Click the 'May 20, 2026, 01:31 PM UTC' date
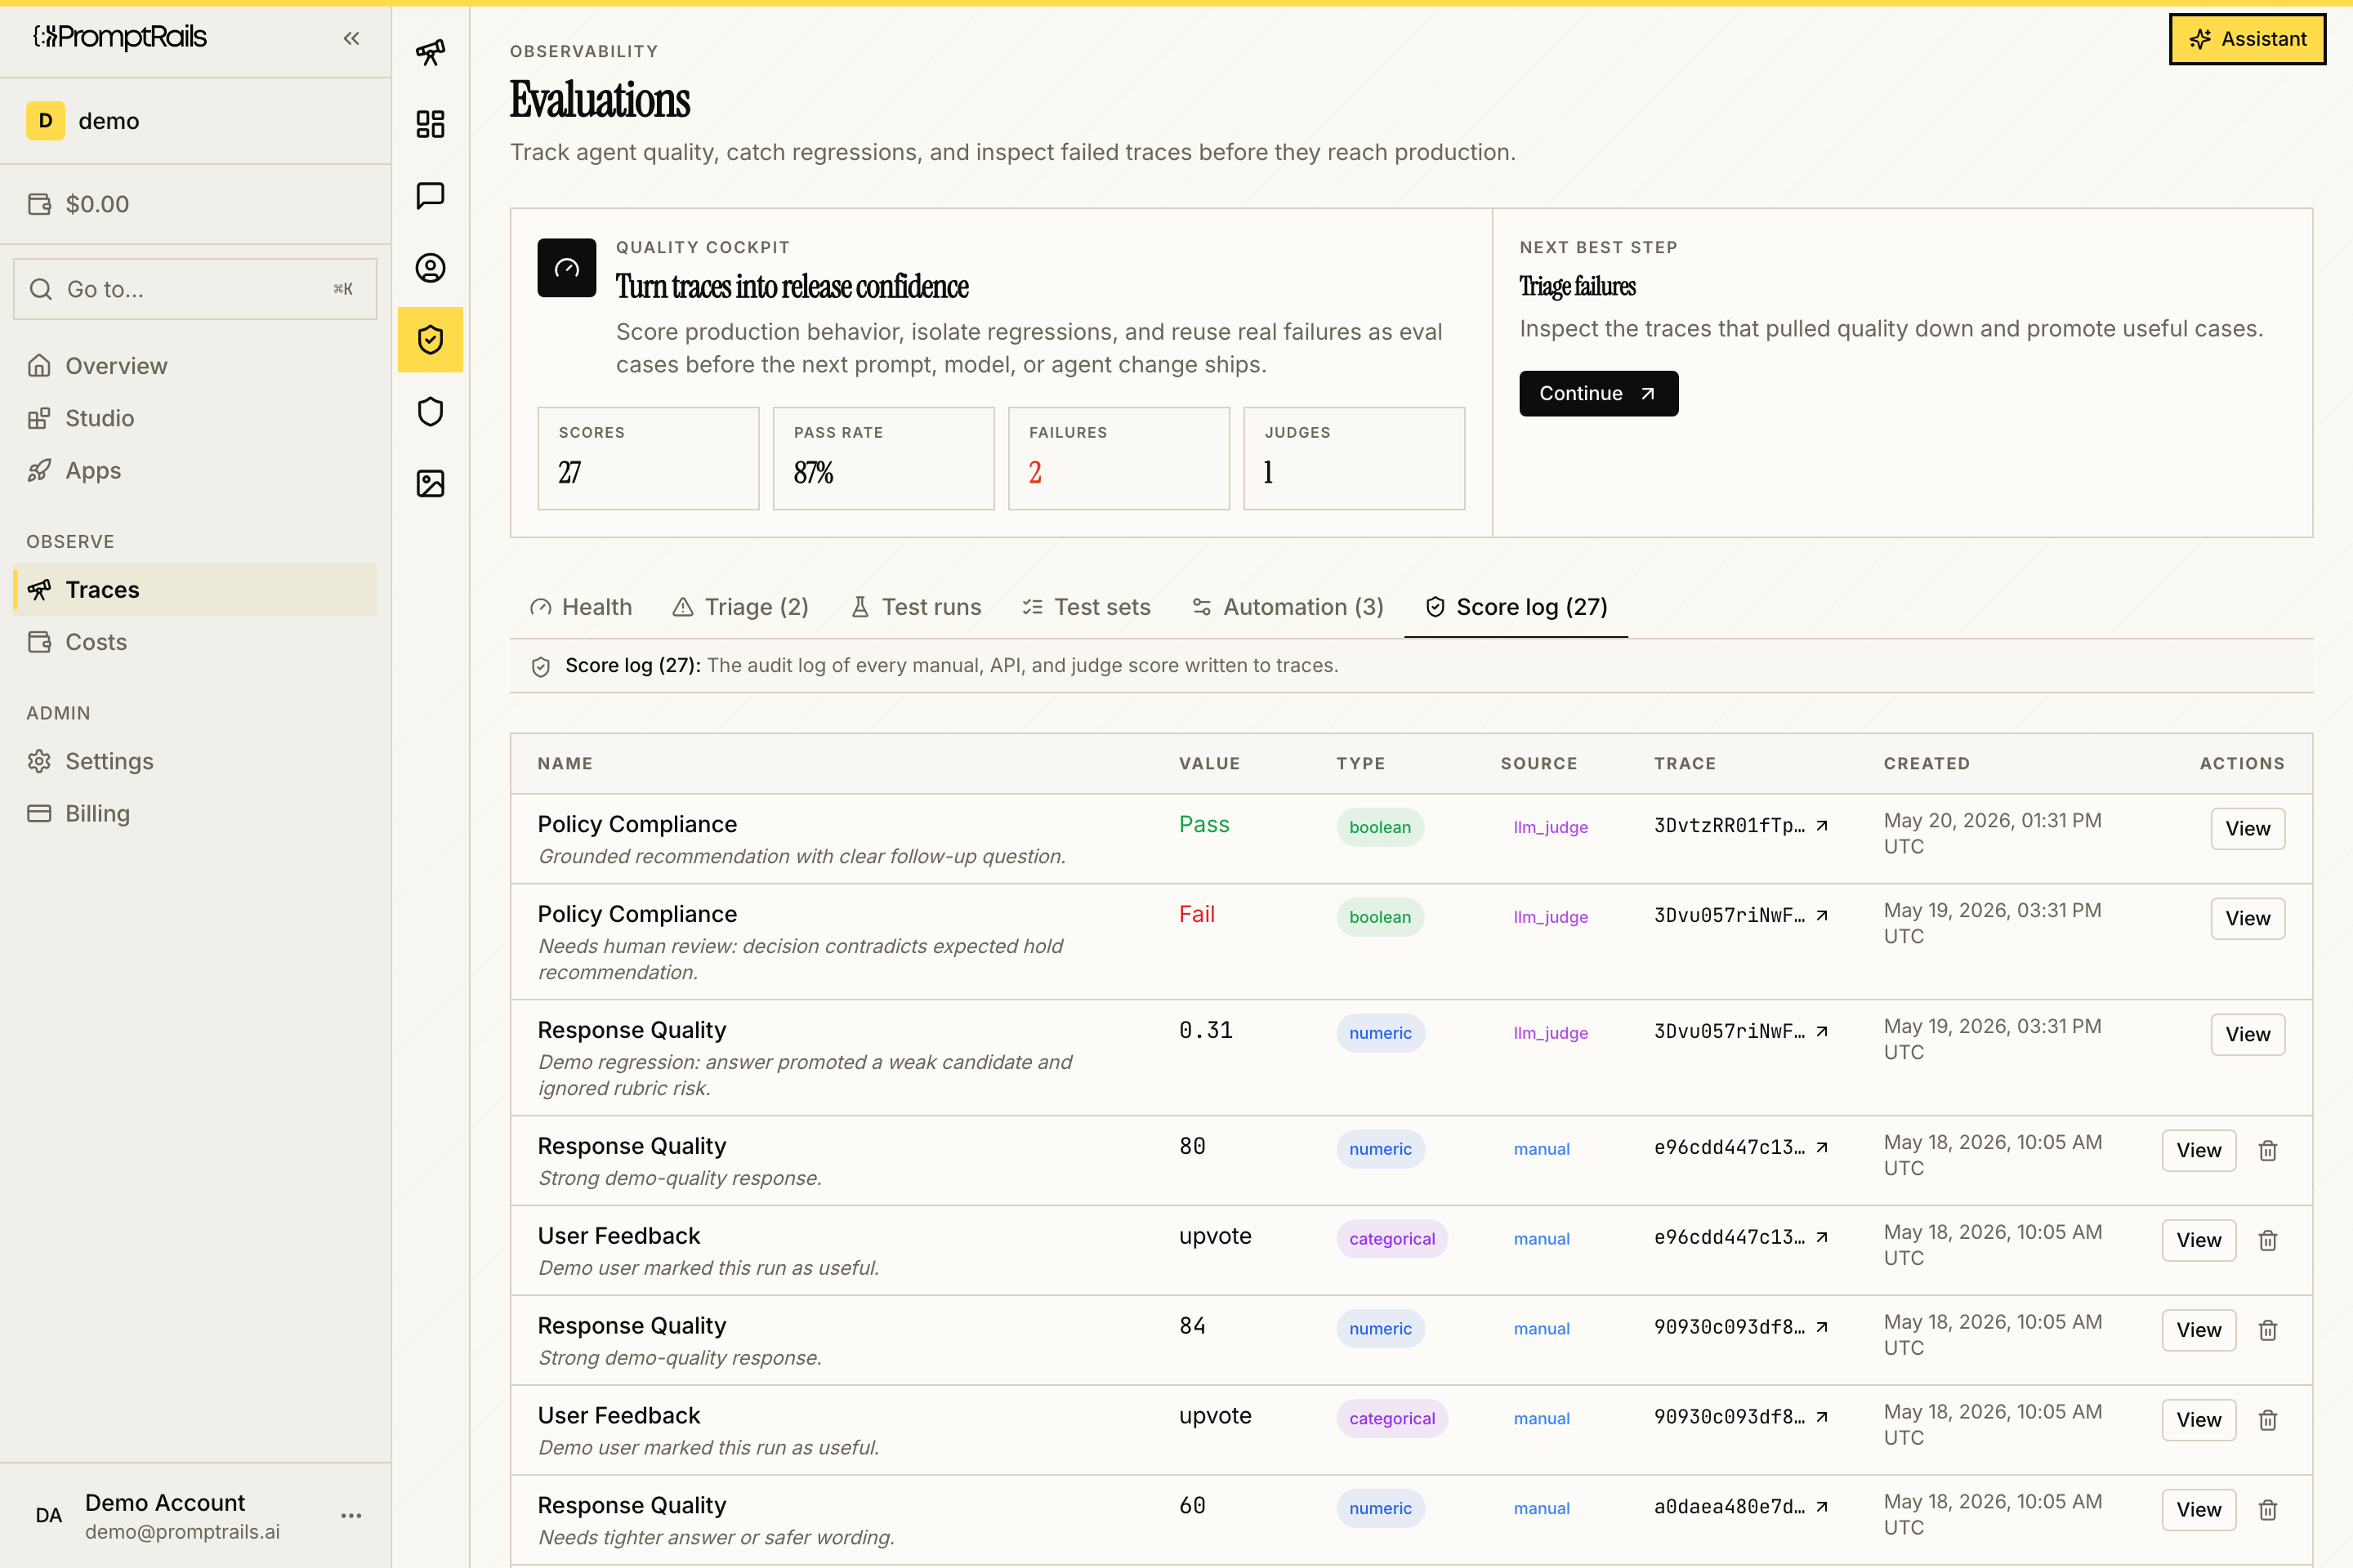Screen dimensions: 2353x1568 [x=1992, y=833]
